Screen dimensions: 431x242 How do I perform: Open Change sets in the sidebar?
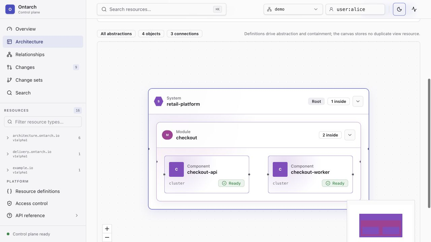(43, 80)
